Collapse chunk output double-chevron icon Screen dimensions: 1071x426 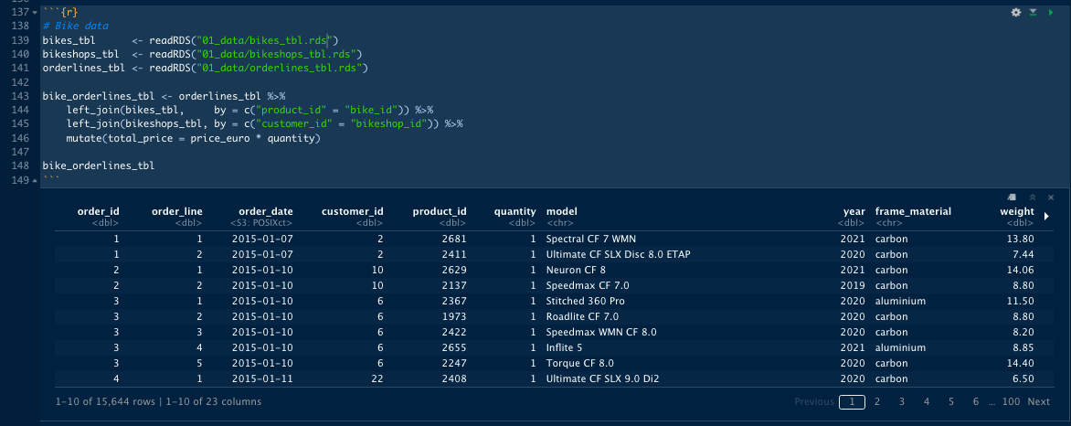tap(1033, 197)
